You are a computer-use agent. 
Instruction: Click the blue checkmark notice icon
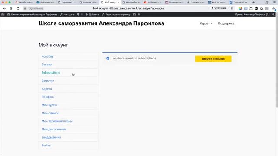tap(108, 58)
